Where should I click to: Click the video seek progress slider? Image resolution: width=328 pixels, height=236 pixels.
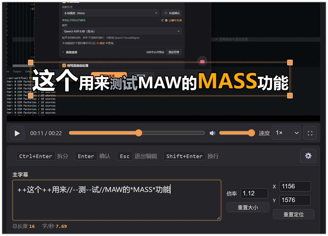click(x=137, y=133)
